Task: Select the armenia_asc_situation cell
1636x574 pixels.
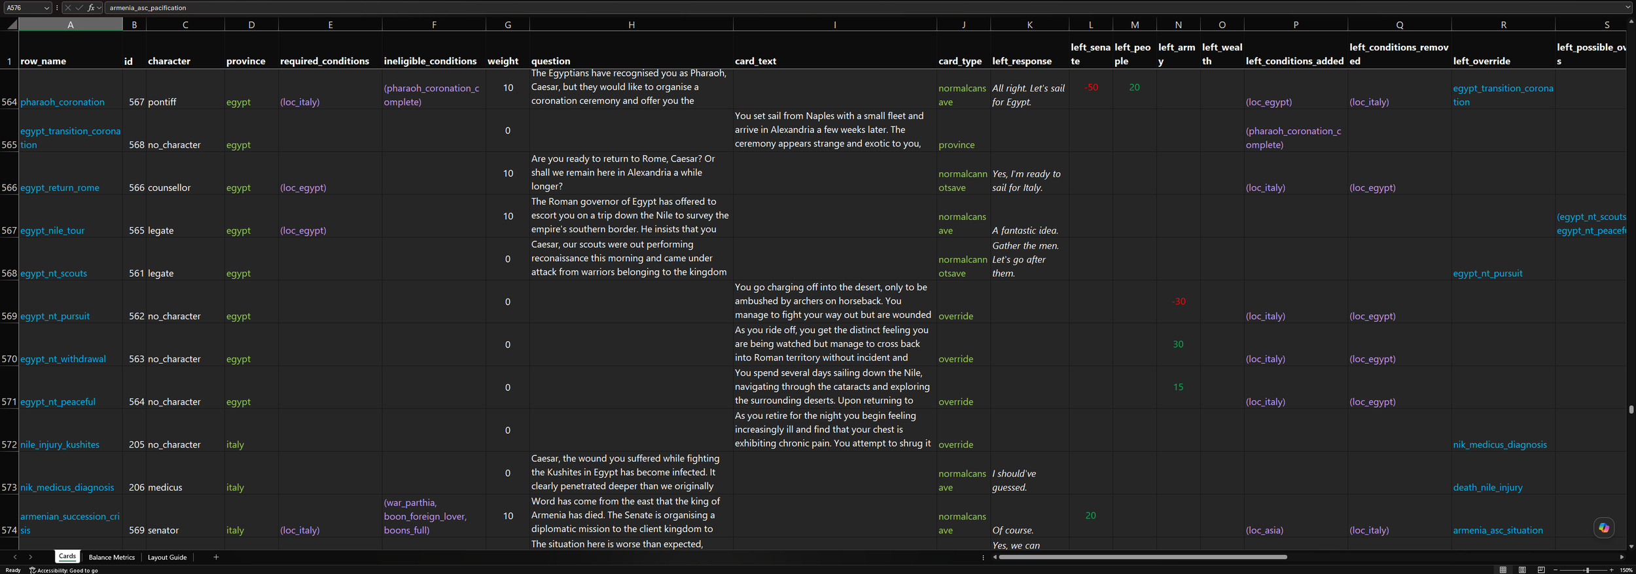Action: (x=1503, y=516)
